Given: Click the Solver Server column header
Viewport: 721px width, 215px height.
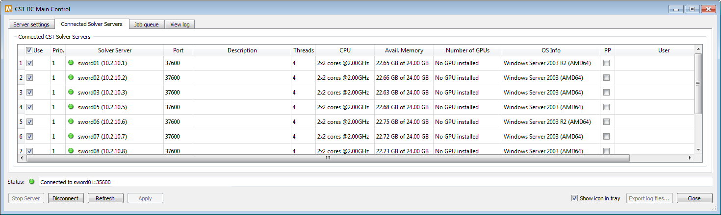Looking at the screenshot, I should click(115, 50).
